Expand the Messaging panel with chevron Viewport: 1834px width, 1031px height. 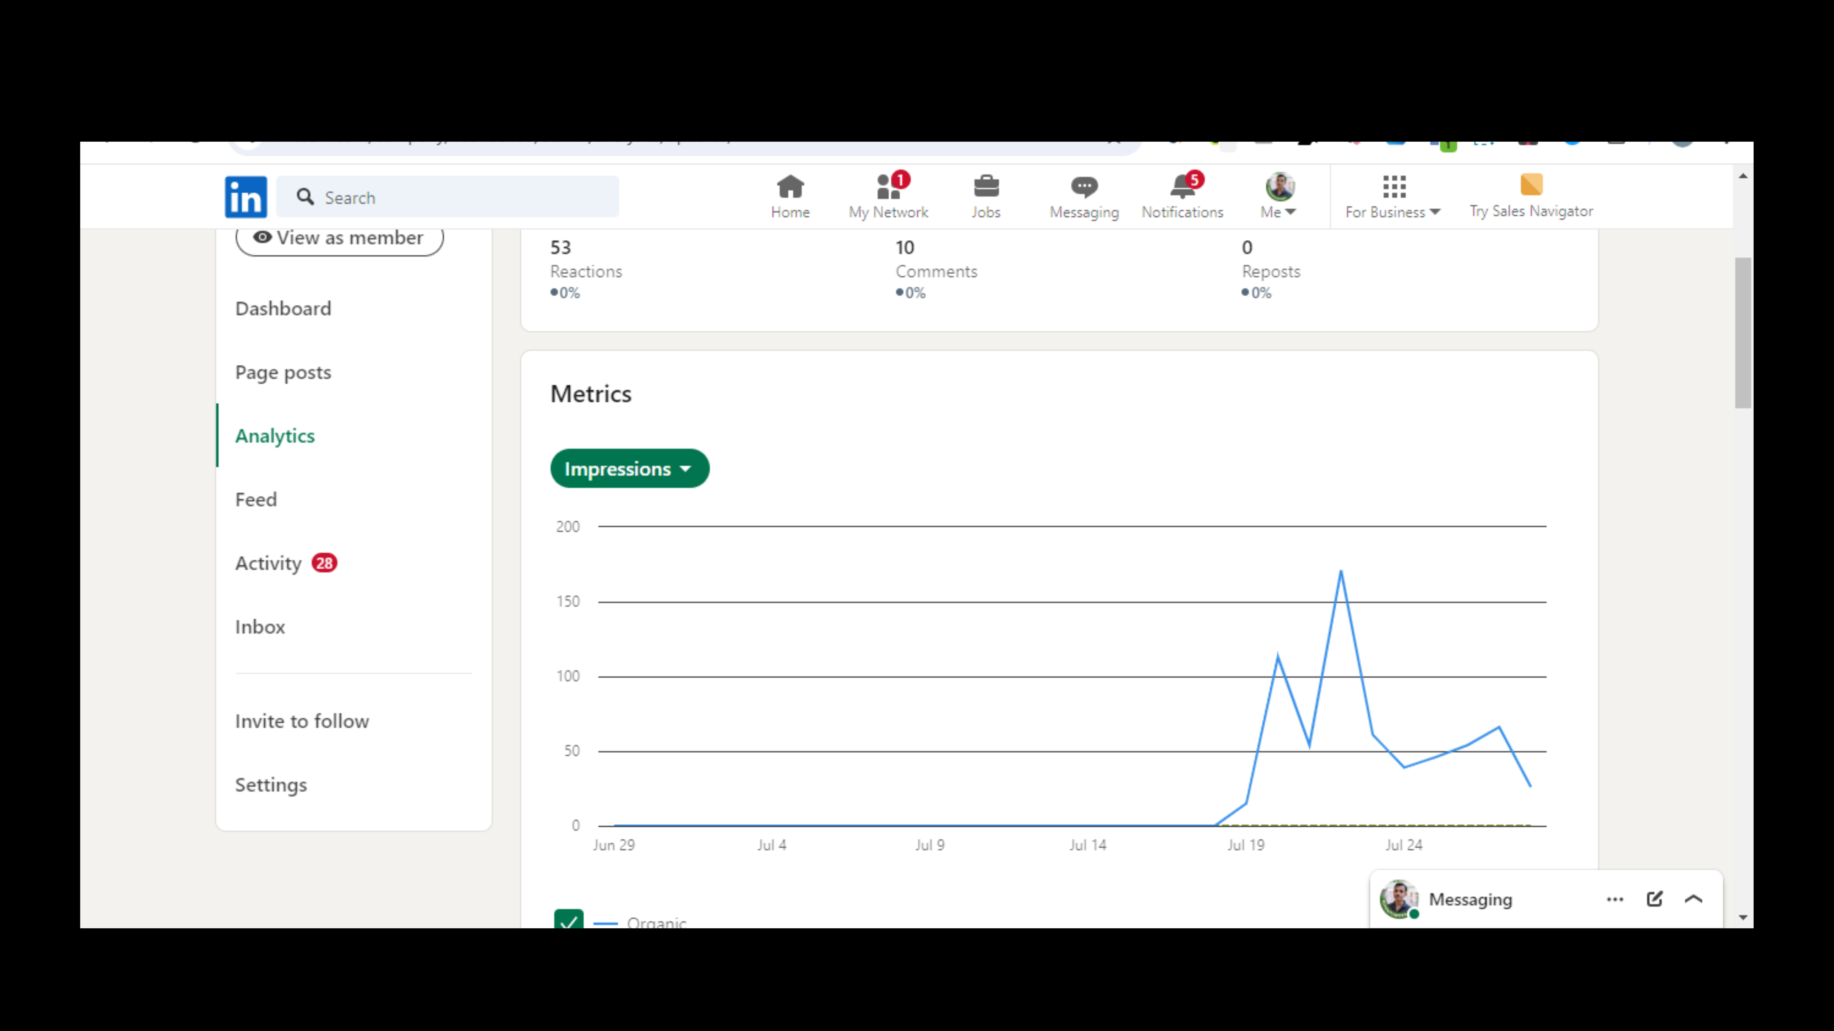pyautogui.click(x=1694, y=899)
